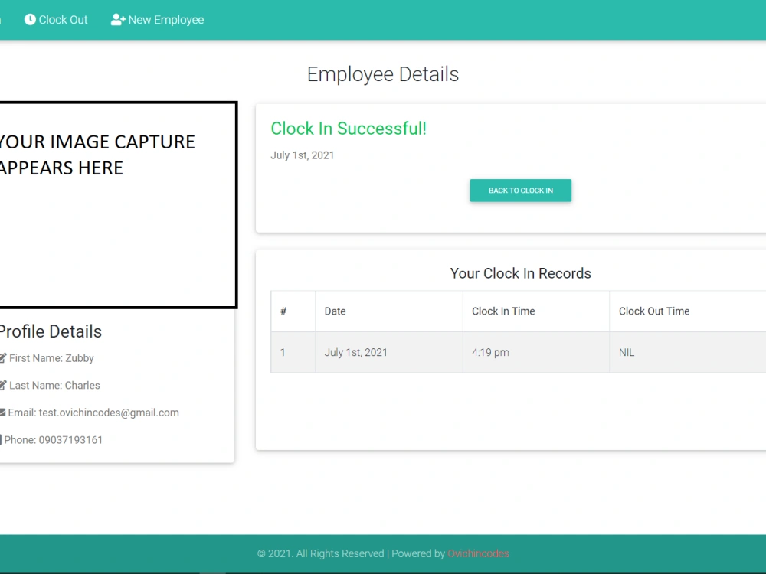This screenshot has height=574, width=766.
Task: Select the 'July 1st, 2021' table cell
Action: [389, 352]
